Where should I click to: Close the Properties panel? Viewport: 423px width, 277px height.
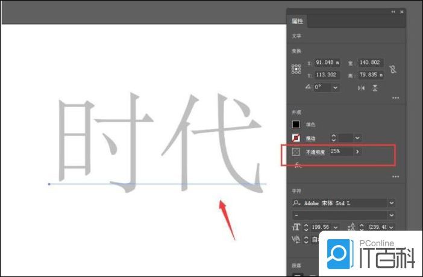[x=402, y=12]
